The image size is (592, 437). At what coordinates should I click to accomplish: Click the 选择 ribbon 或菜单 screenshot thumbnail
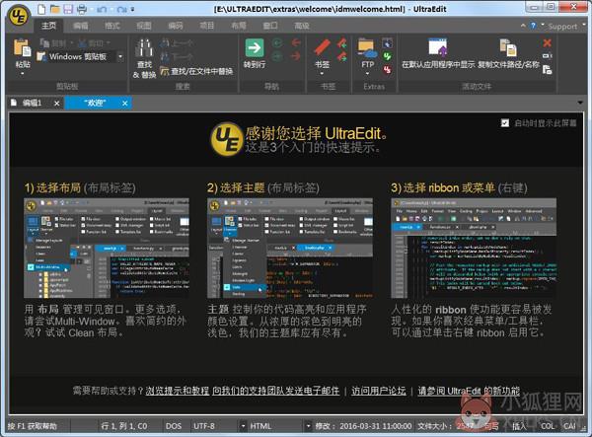coord(474,249)
